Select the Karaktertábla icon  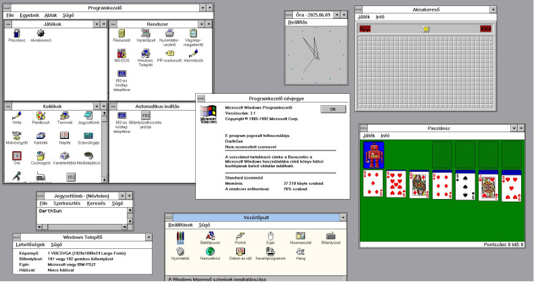point(64,156)
